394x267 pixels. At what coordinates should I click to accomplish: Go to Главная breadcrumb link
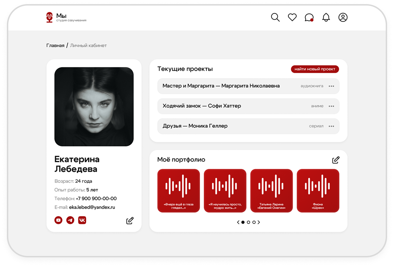click(x=55, y=46)
